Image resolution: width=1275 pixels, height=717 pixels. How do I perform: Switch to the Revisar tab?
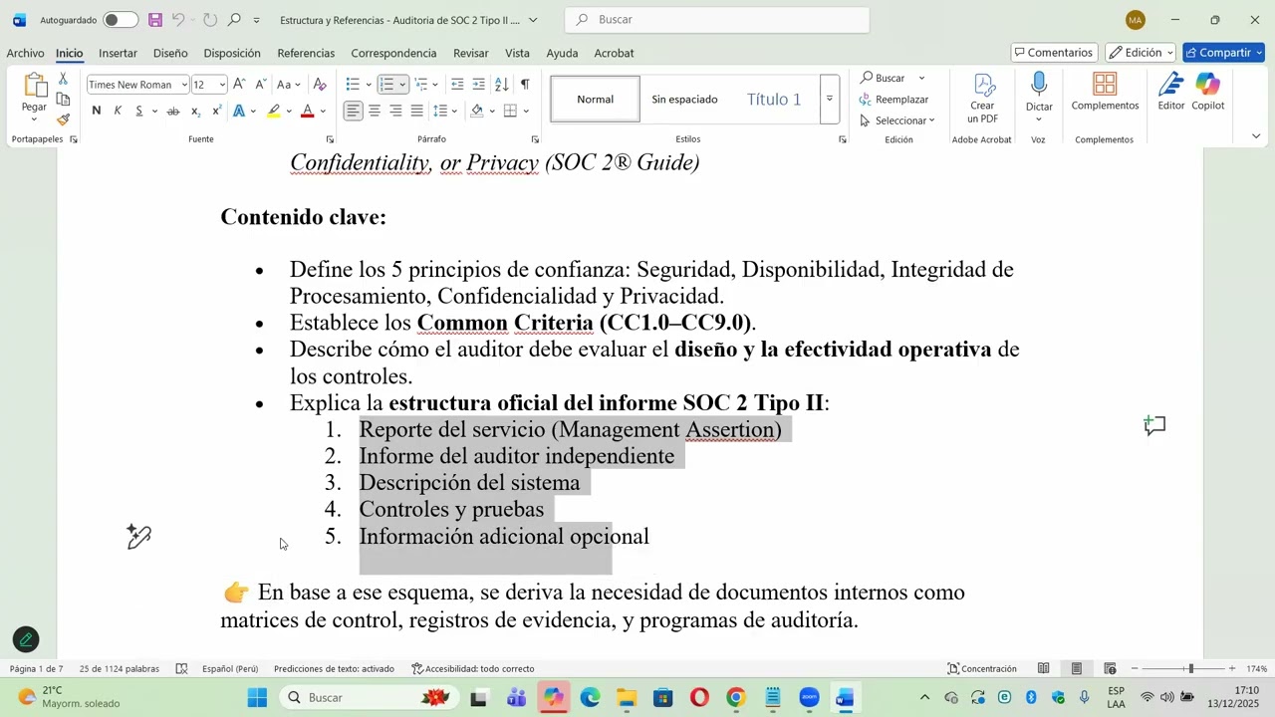pyautogui.click(x=471, y=53)
